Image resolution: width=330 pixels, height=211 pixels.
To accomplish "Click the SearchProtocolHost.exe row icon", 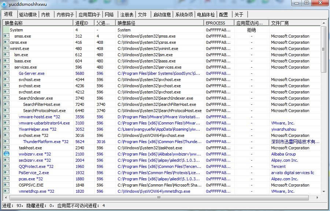I will [x=7, y=110].
